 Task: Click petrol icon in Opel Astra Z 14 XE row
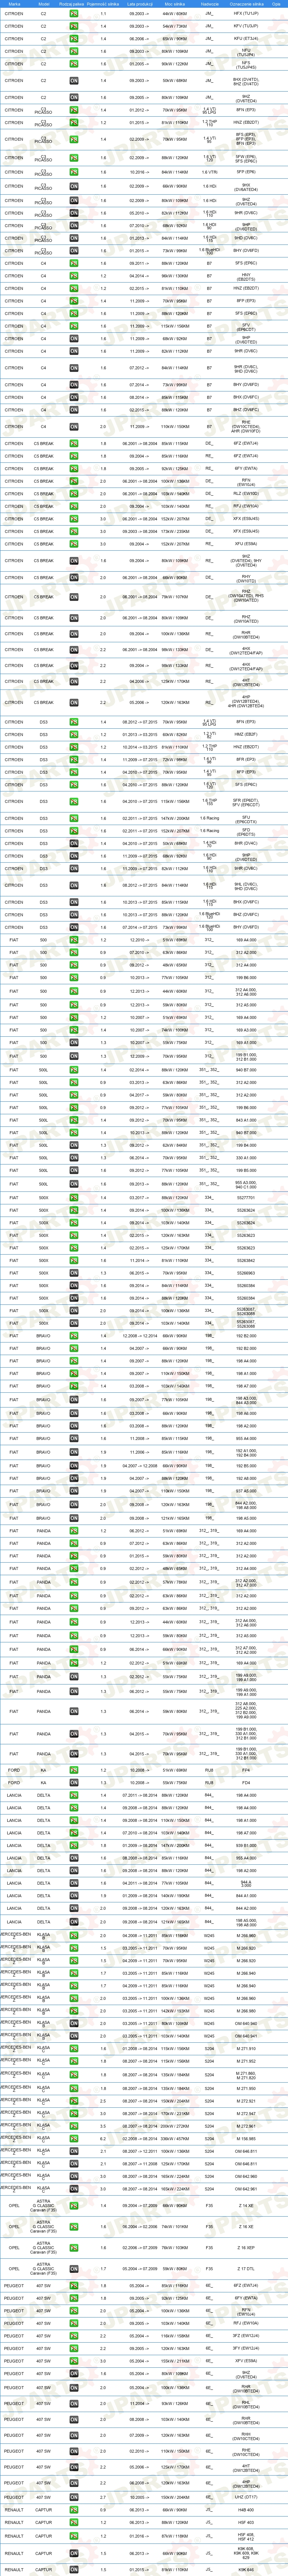coord(74,2206)
